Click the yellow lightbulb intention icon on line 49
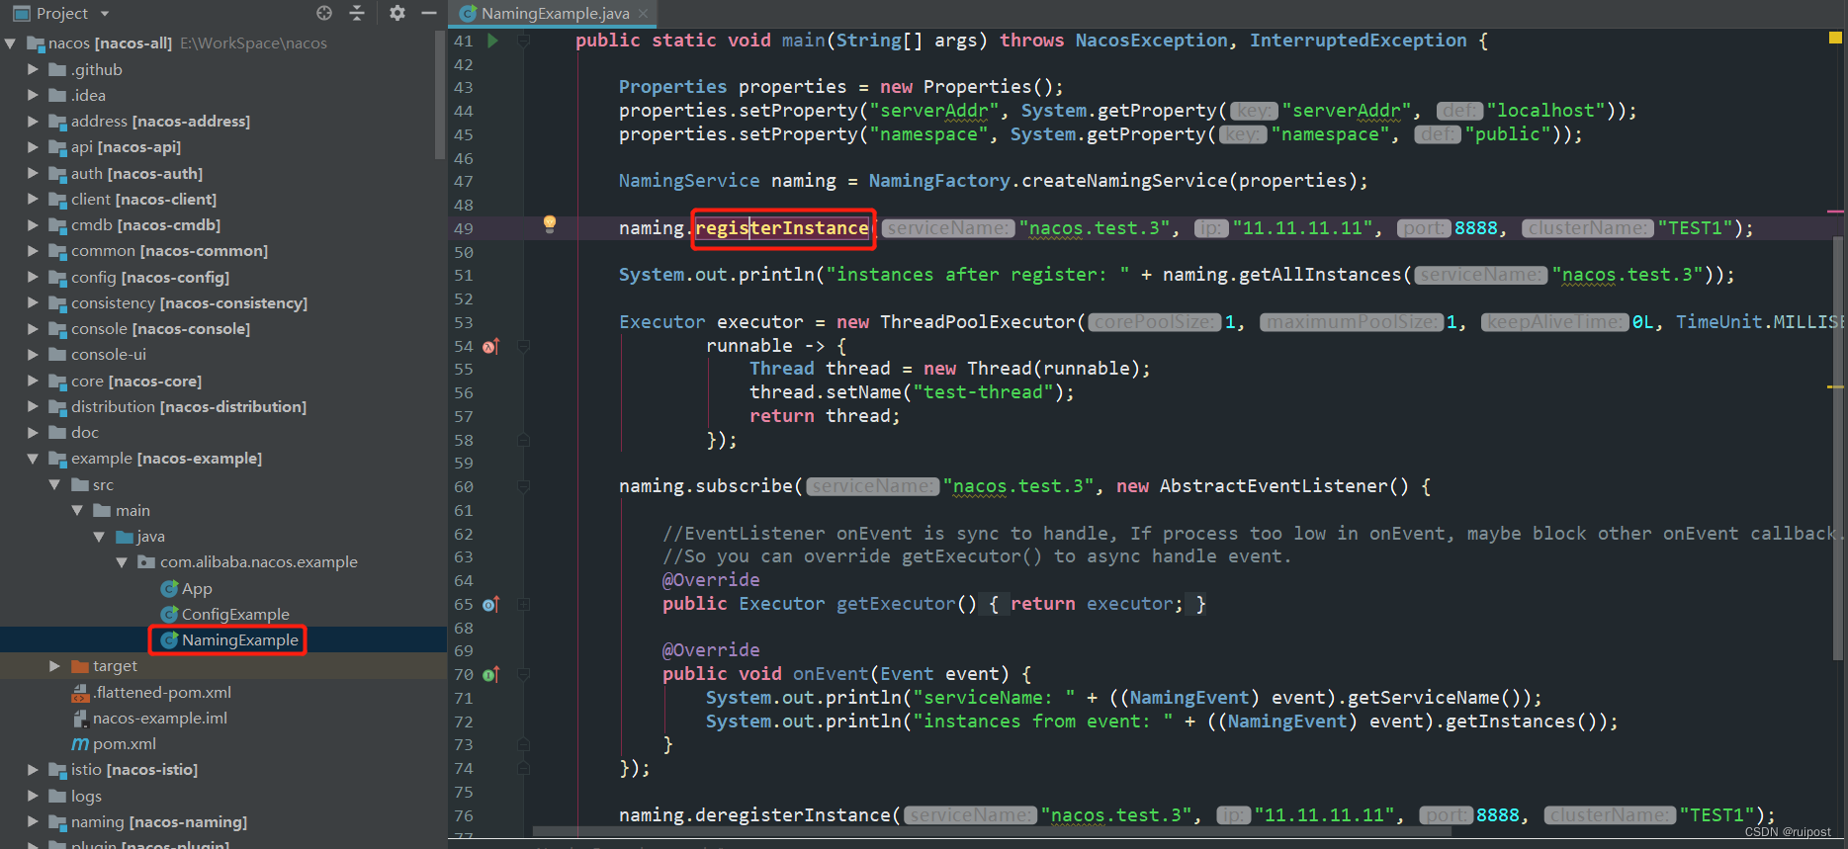The height and width of the screenshot is (849, 1848). (550, 224)
